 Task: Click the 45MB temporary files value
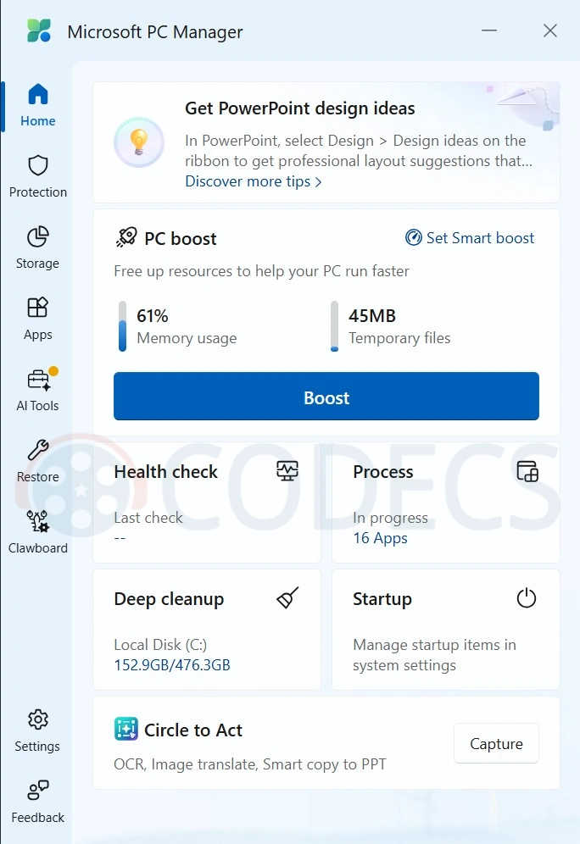[x=372, y=315]
